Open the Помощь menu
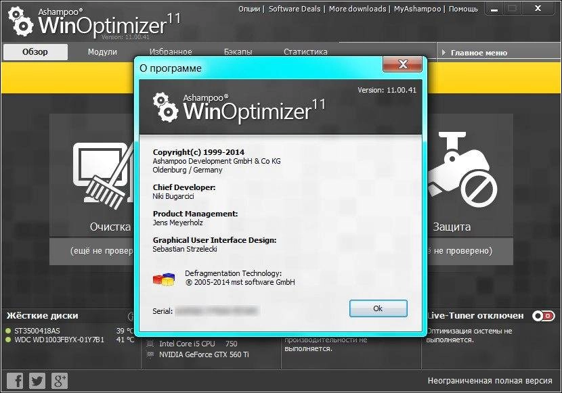Screen dimensions: 562x393 (463, 9)
